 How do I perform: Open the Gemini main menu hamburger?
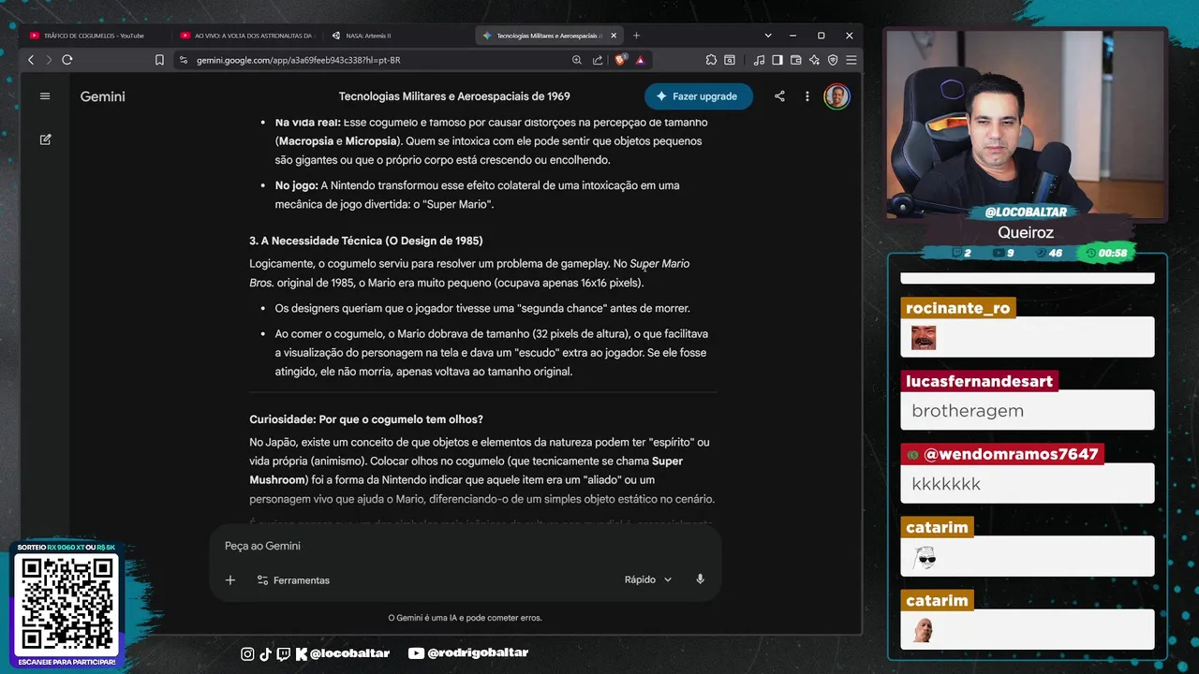click(45, 96)
